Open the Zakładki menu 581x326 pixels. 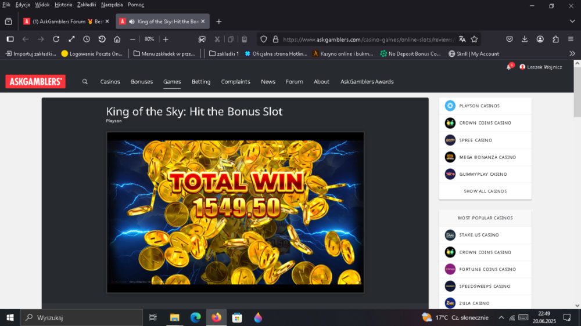[87, 5]
